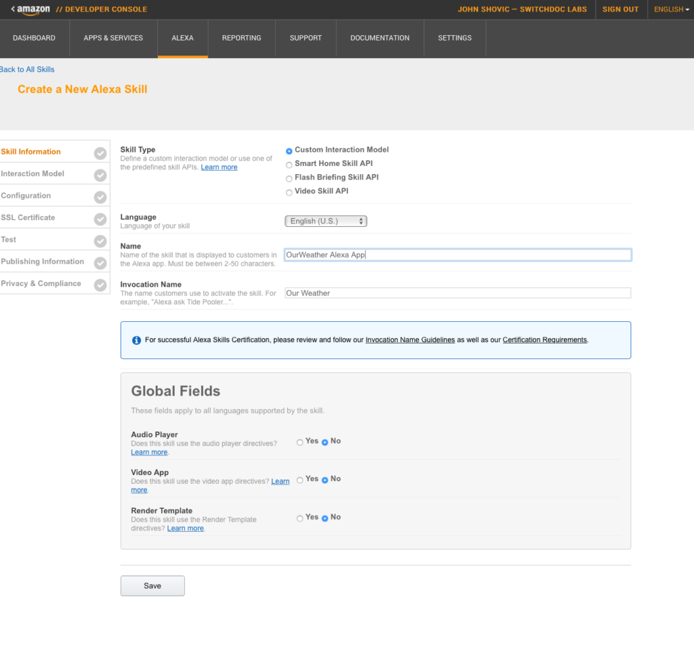Open the ENGLISH site language menu in header

pos(671,9)
